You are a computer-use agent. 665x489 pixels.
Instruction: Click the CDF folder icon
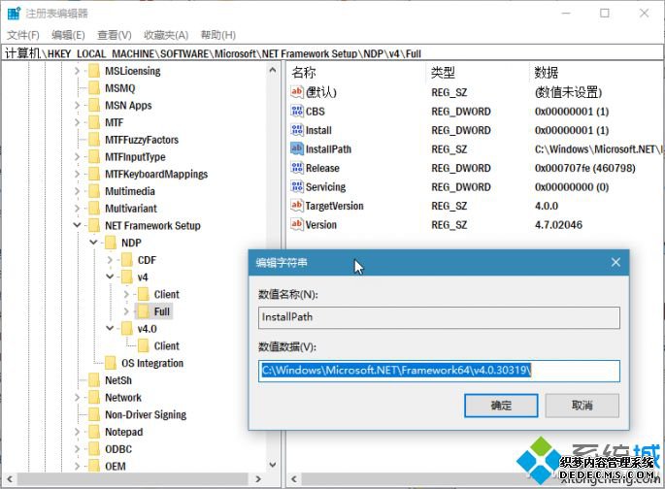pos(127,260)
